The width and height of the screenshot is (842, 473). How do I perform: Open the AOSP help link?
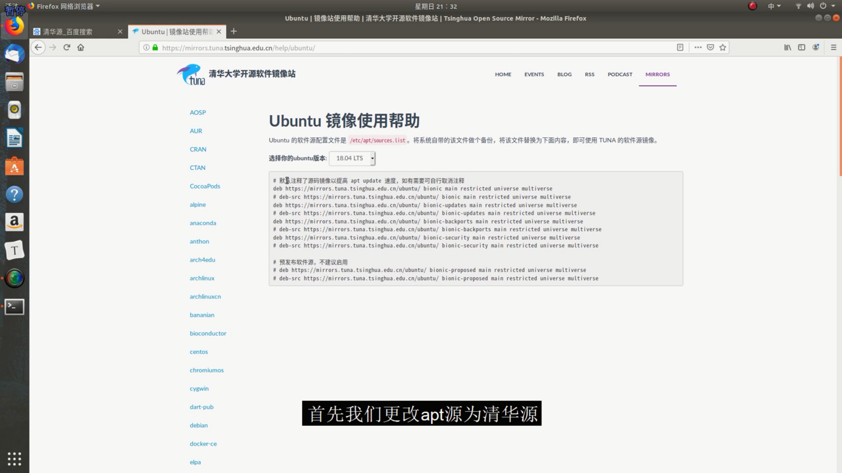[198, 112]
